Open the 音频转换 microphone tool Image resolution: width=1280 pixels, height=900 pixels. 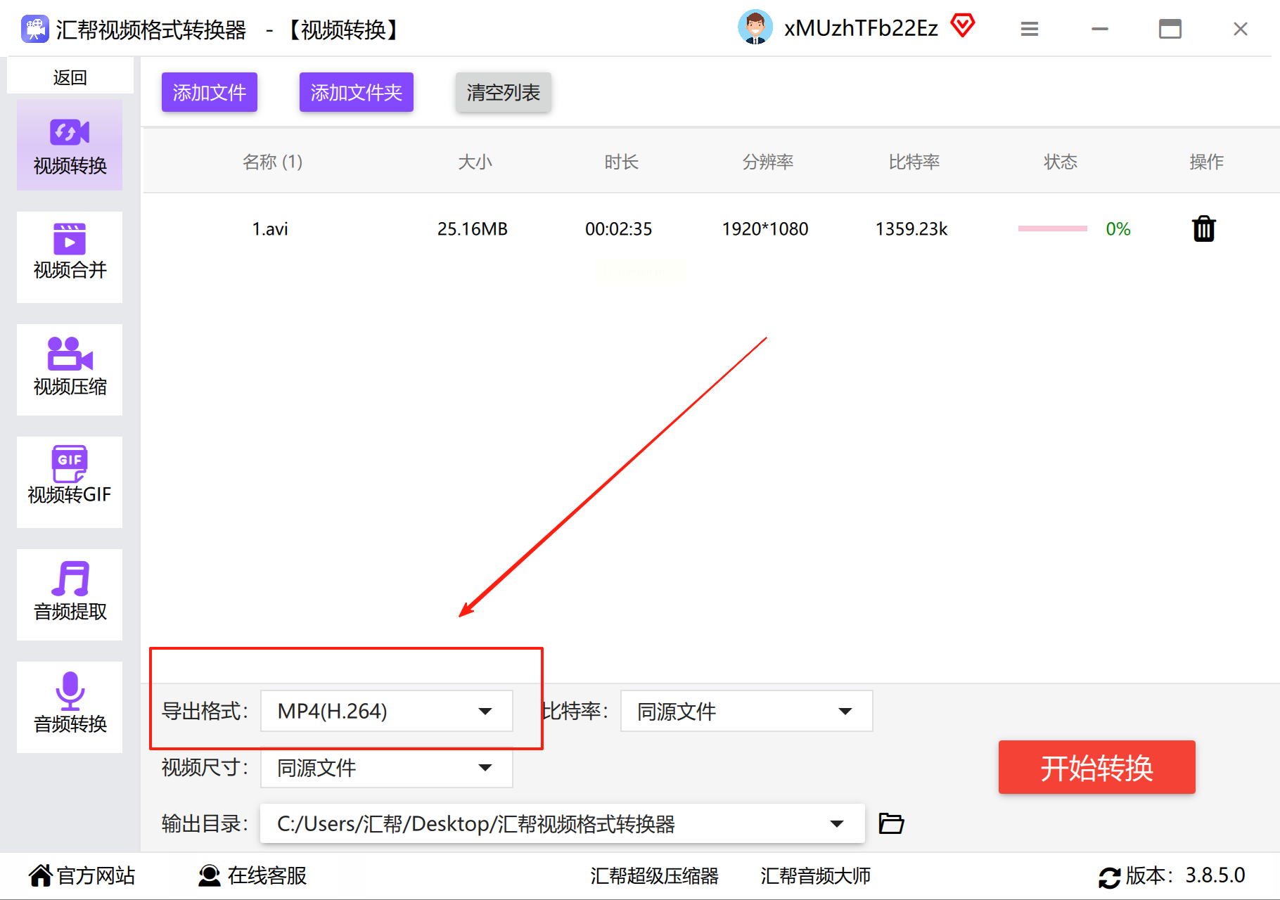pyautogui.click(x=70, y=707)
